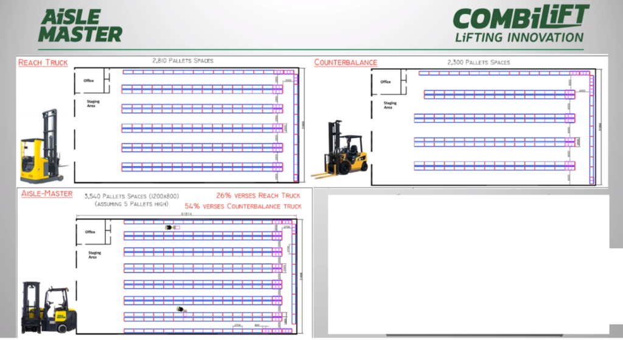Open the Counterbalance heading
The width and height of the screenshot is (623, 340).
(346, 62)
